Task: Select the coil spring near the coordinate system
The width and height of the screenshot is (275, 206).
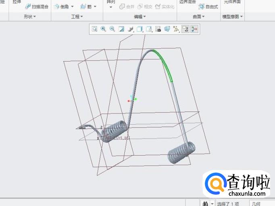Action: [x=115, y=131]
